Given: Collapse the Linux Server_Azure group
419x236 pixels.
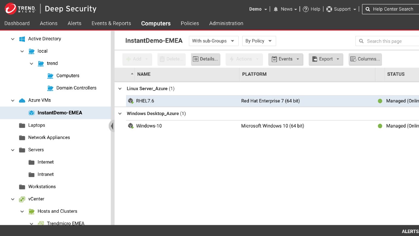Looking at the screenshot, I should (120, 89).
